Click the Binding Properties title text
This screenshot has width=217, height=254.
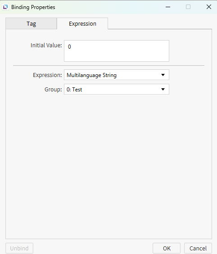tap(33, 7)
